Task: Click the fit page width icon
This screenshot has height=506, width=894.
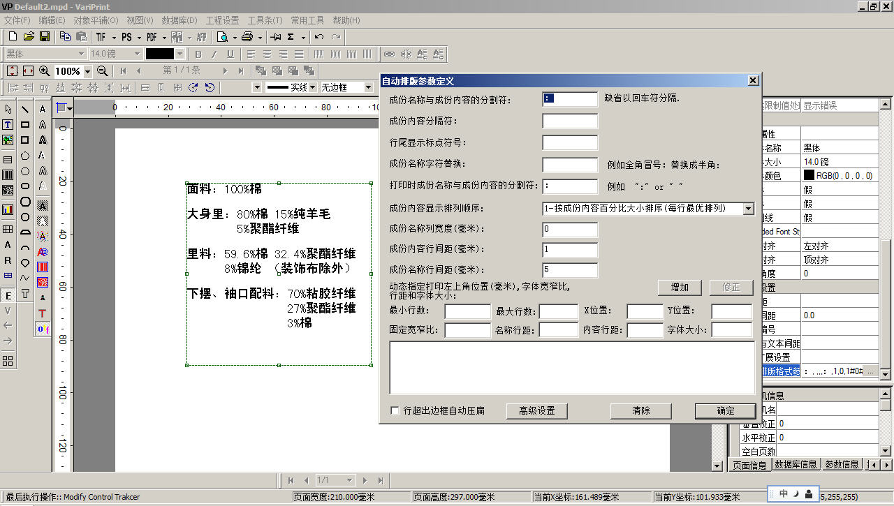Action: 29,70
